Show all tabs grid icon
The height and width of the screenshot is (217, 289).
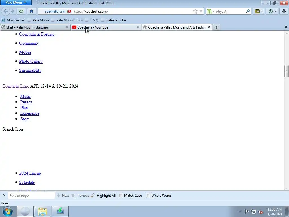coord(286,27)
